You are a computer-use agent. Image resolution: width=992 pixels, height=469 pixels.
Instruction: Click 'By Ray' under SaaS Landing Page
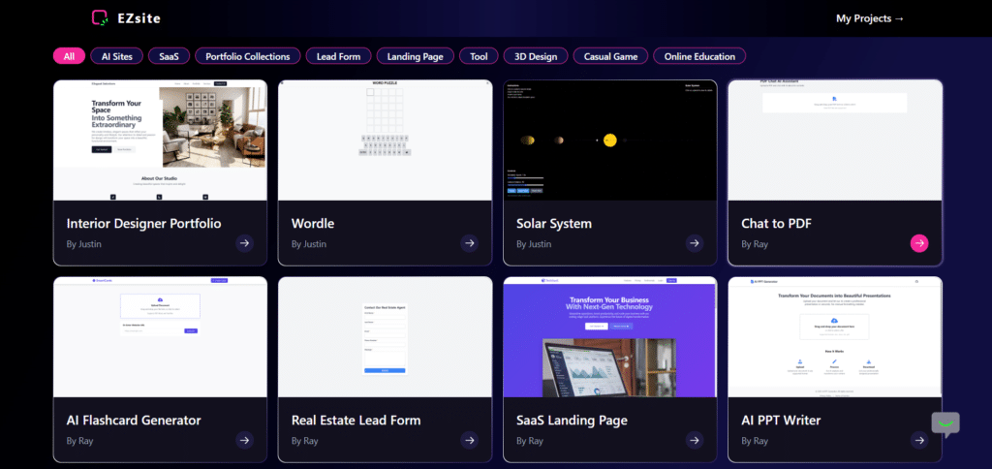pos(530,441)
